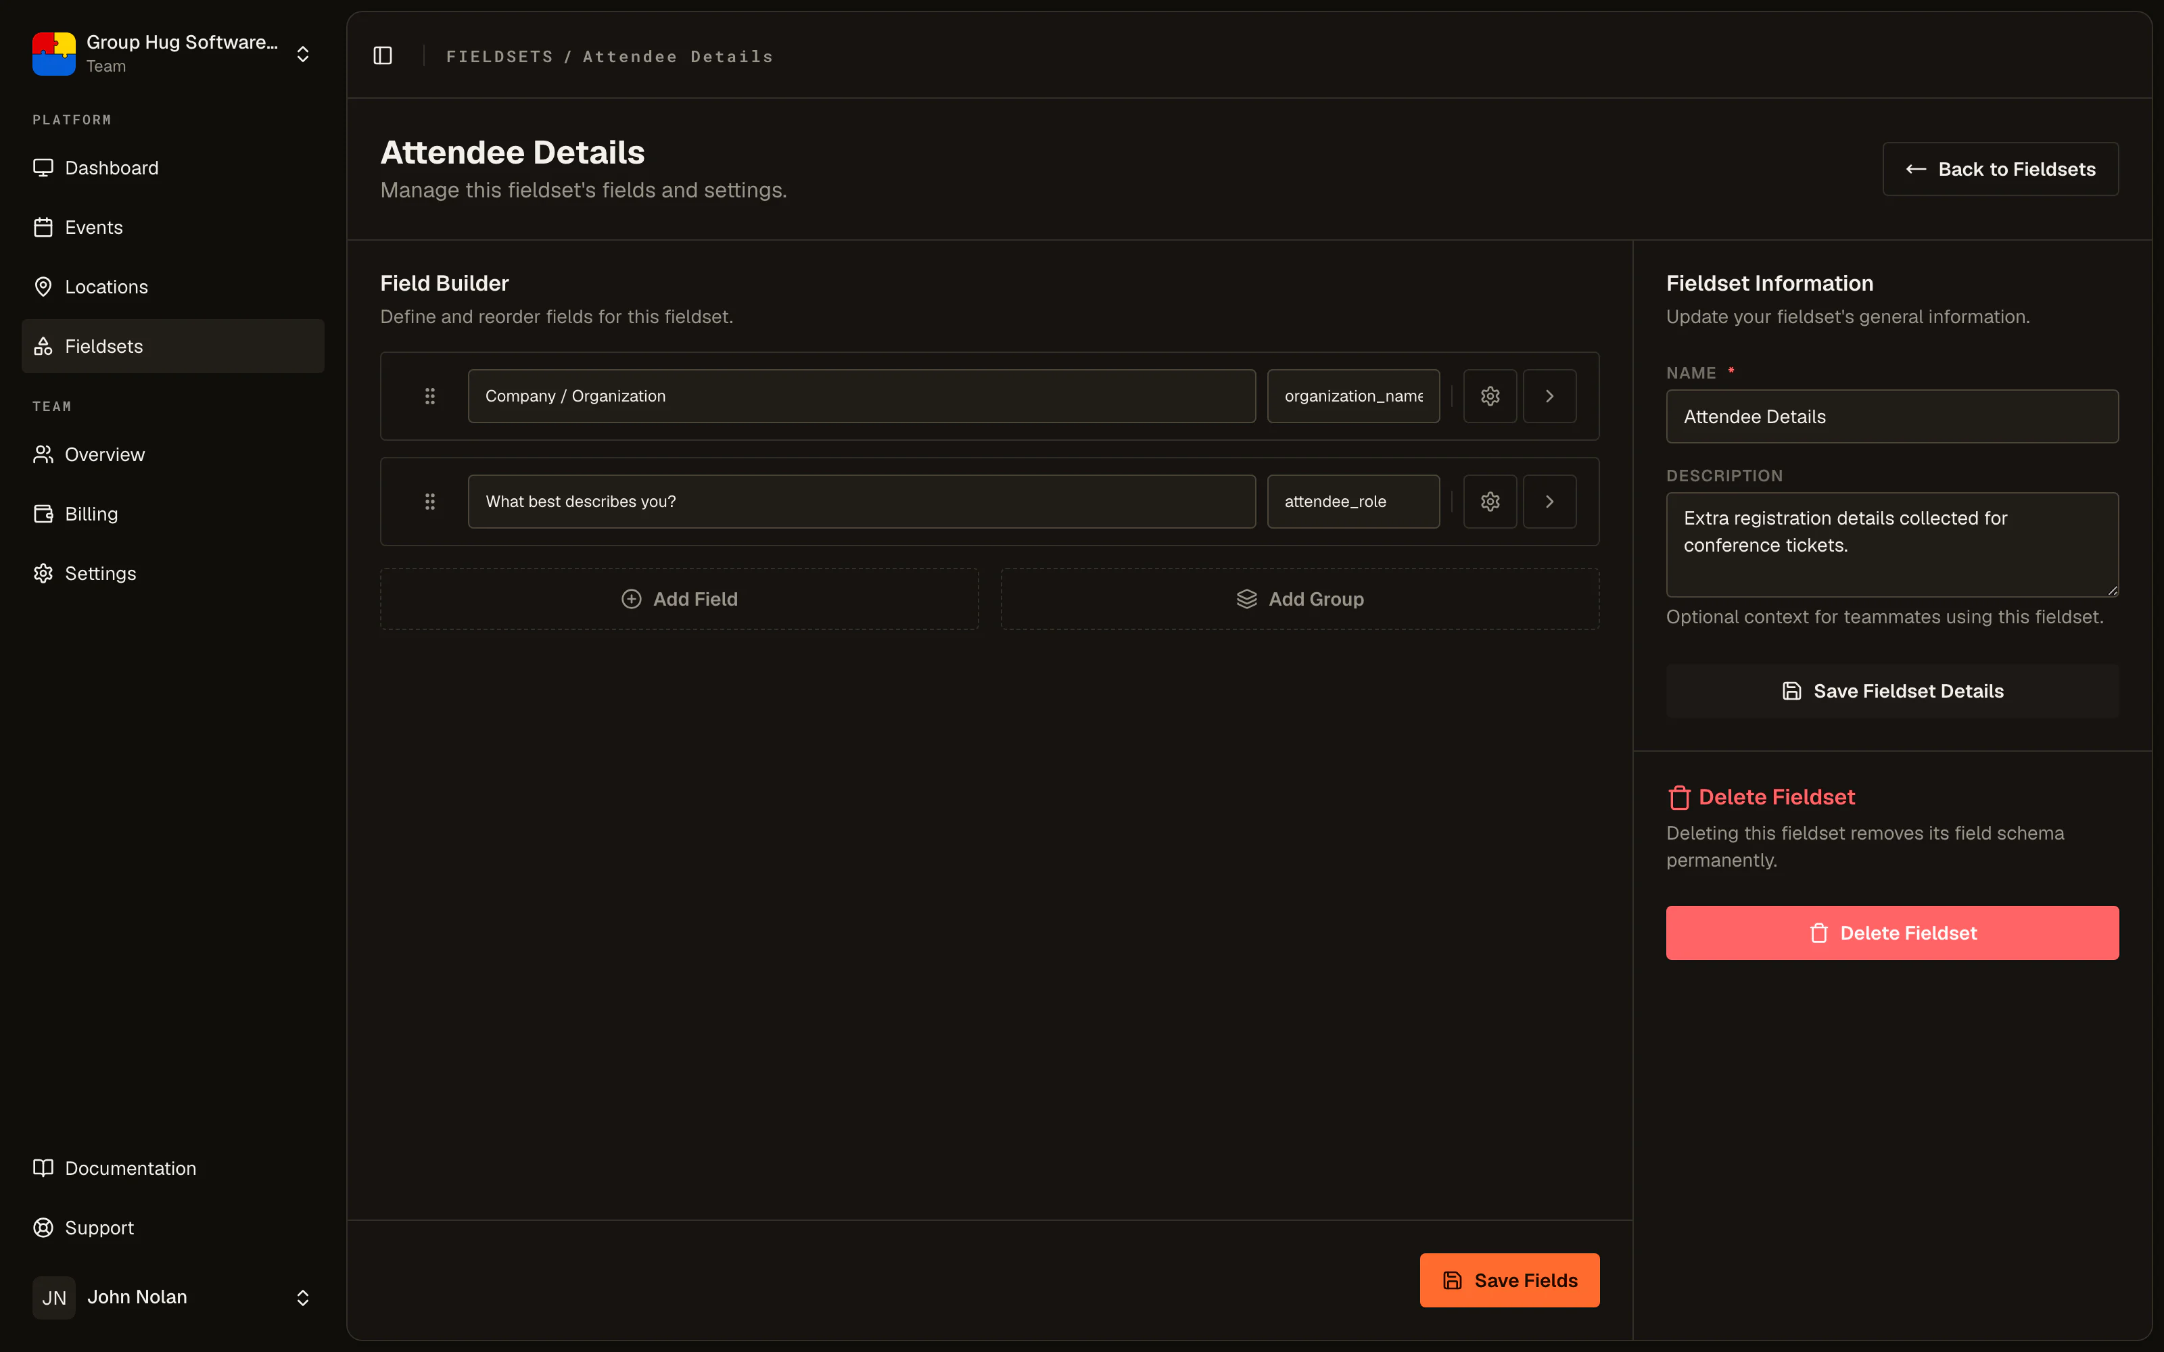Toggle the sidebar panel icon

tap(383, 55)
